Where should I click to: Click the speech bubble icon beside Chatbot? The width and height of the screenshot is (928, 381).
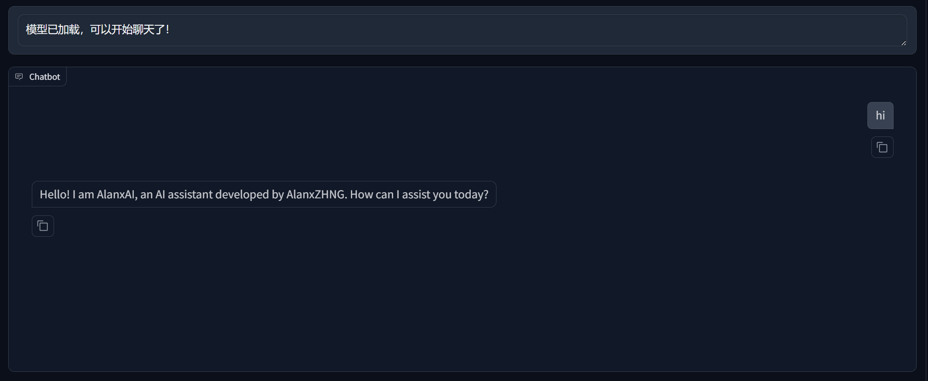pyautogui.click(x=19, y=77)
